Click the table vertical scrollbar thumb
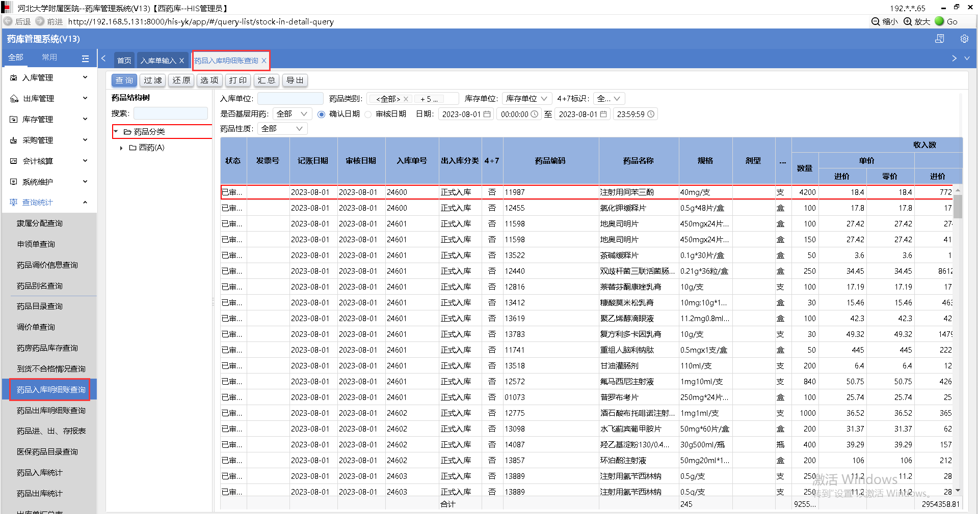The image size is (978, 514). point(958,206)
